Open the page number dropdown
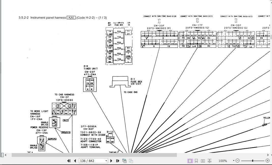 106,161
